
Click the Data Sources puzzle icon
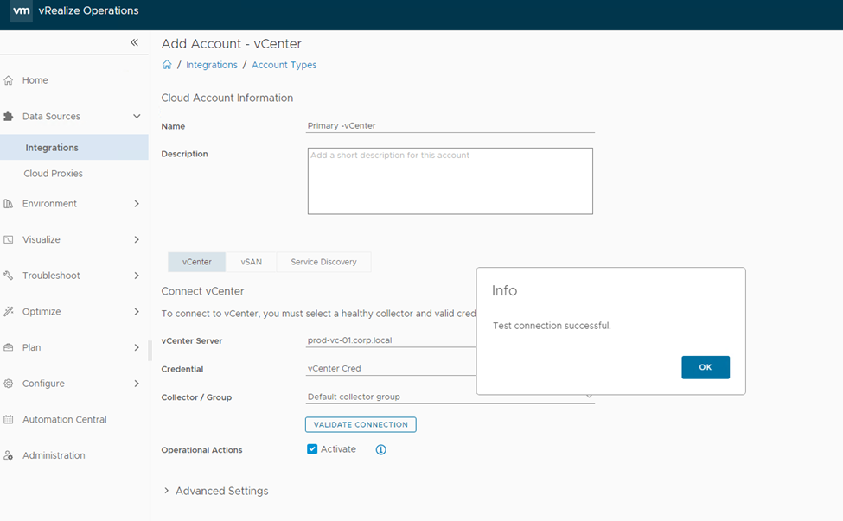(9, 116)
